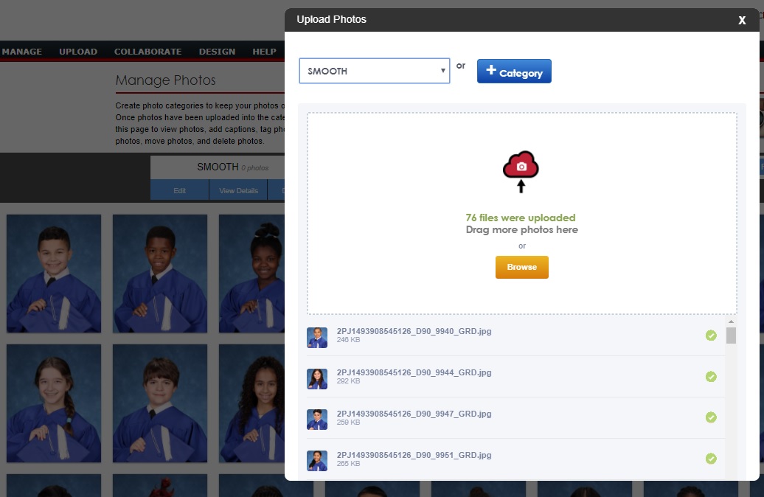
Task: Click the '259 KB' file size
Action: (348, 423)
